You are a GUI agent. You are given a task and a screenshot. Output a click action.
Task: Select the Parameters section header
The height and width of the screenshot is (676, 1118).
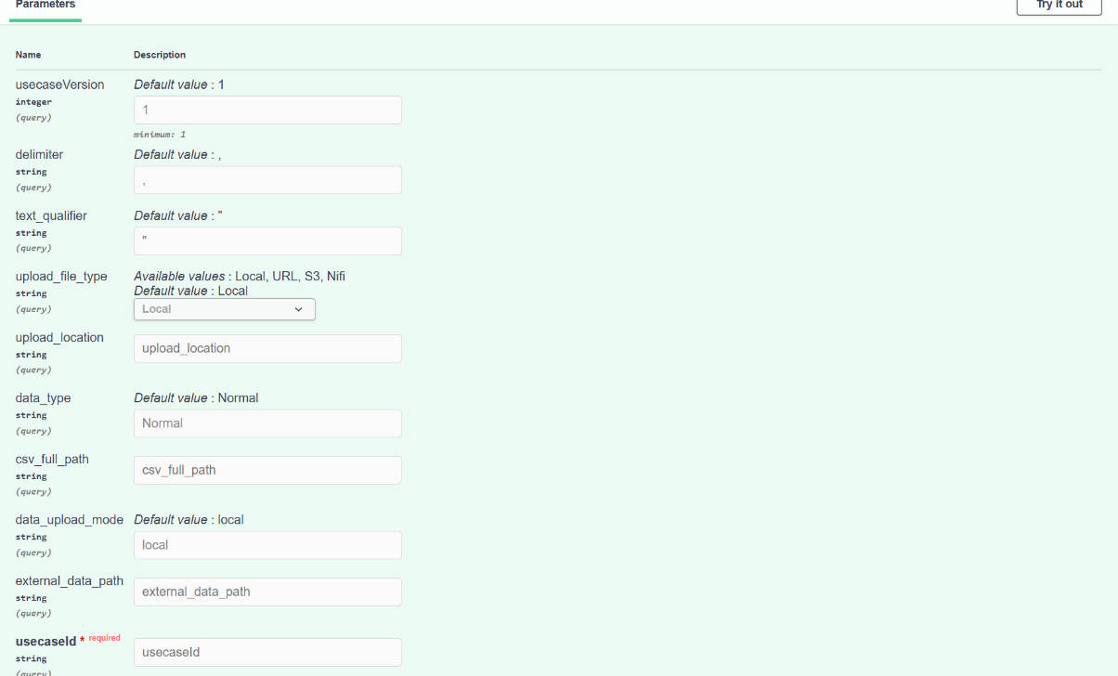coord(45,5)
